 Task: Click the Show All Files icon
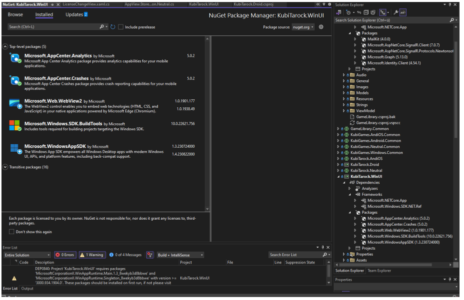[x=373, y=12]
